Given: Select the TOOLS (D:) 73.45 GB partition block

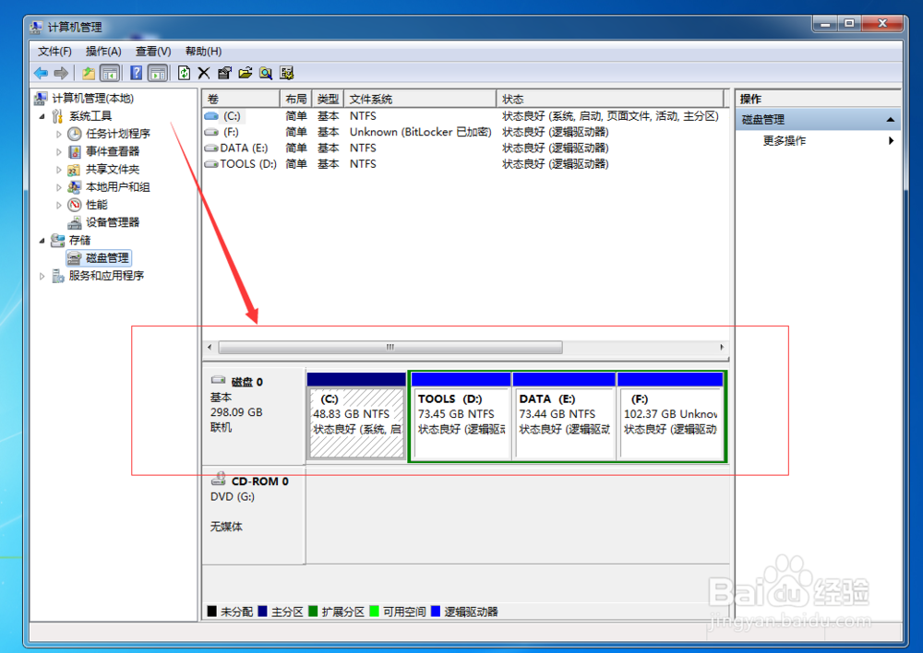Looking at the screenshot, I should click(x=461, y=417).
